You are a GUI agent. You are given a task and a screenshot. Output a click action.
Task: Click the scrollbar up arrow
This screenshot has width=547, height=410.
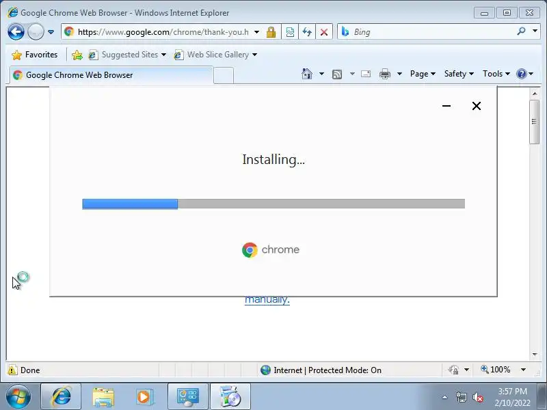[535, 94]
